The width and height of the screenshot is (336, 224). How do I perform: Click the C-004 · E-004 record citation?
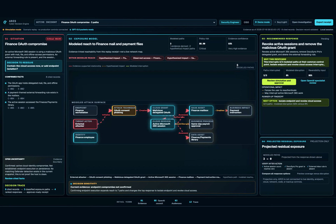coord(16,98)
